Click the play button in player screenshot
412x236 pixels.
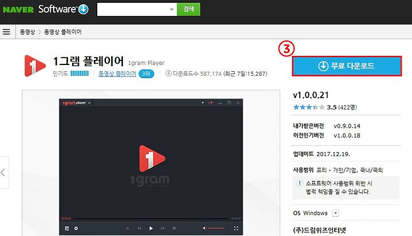coord(151,229)
